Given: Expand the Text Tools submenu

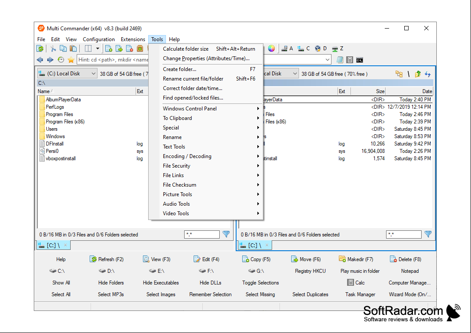Looking at the screenshot, I should [x=206, y=147].
